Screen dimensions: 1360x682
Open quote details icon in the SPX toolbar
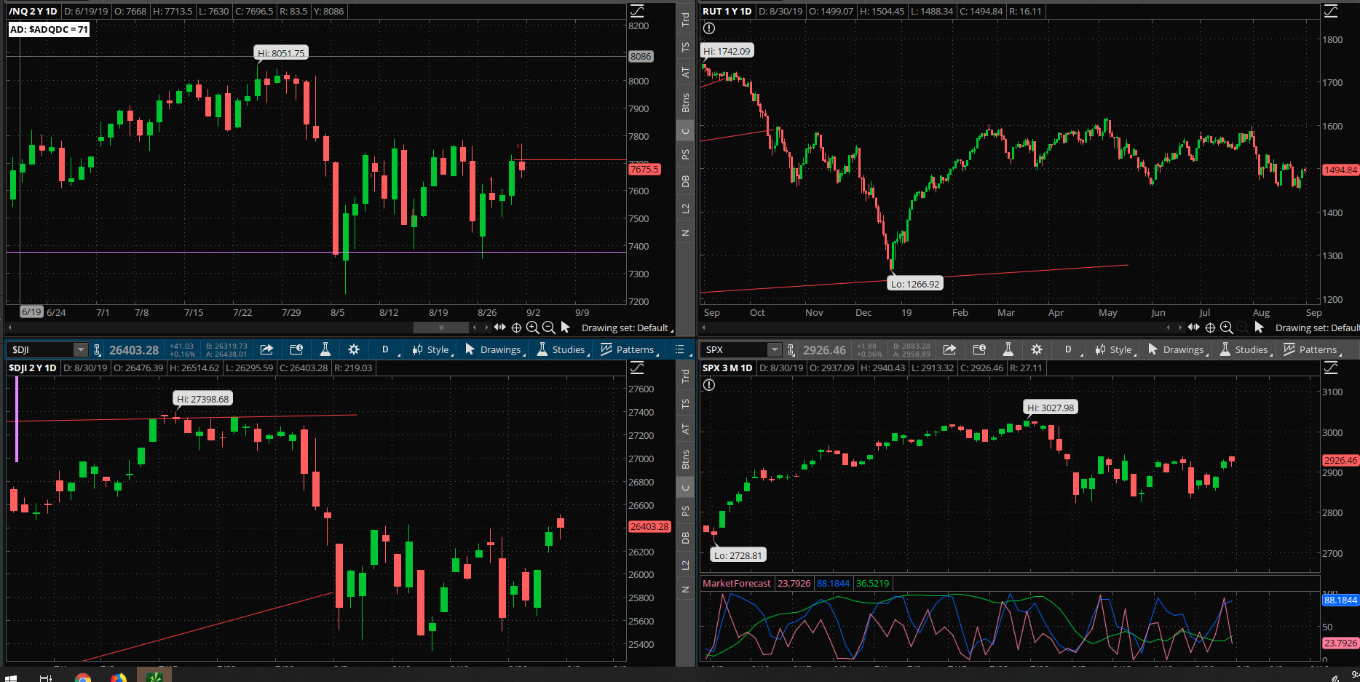(979, 349)
